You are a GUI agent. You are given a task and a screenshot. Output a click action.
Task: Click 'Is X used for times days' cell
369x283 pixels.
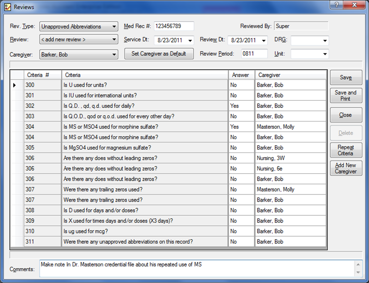(x=145, y=221)
